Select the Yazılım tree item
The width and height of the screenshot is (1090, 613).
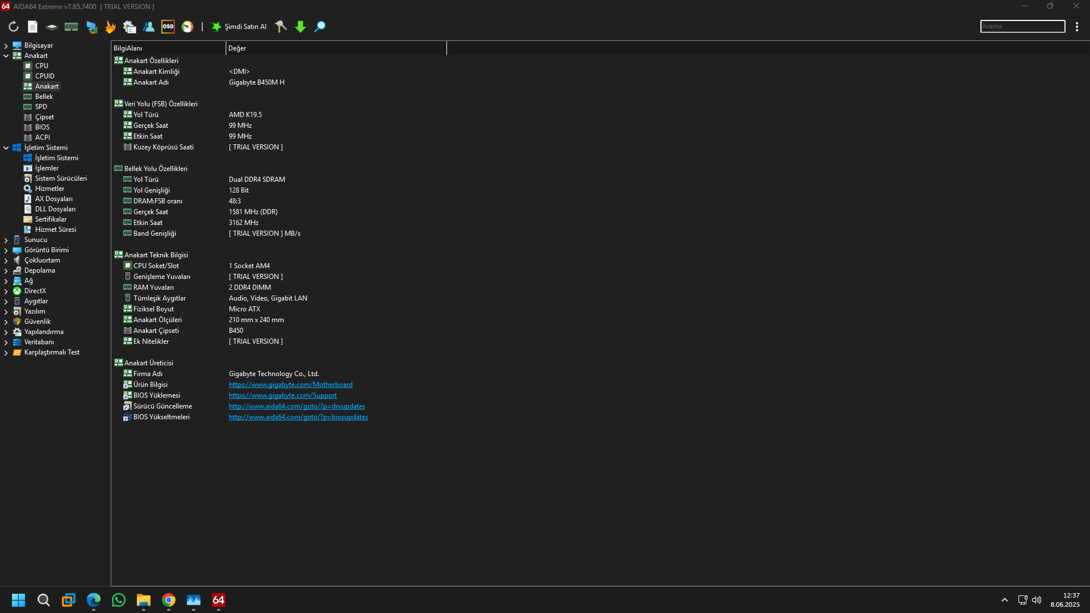(x=35, y=311)
